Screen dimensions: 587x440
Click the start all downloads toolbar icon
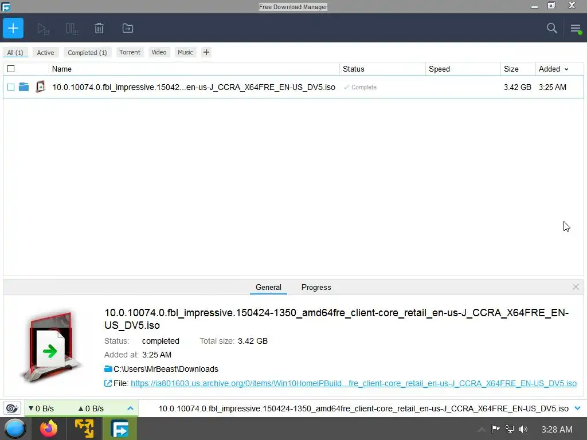[x=43, y=29]
